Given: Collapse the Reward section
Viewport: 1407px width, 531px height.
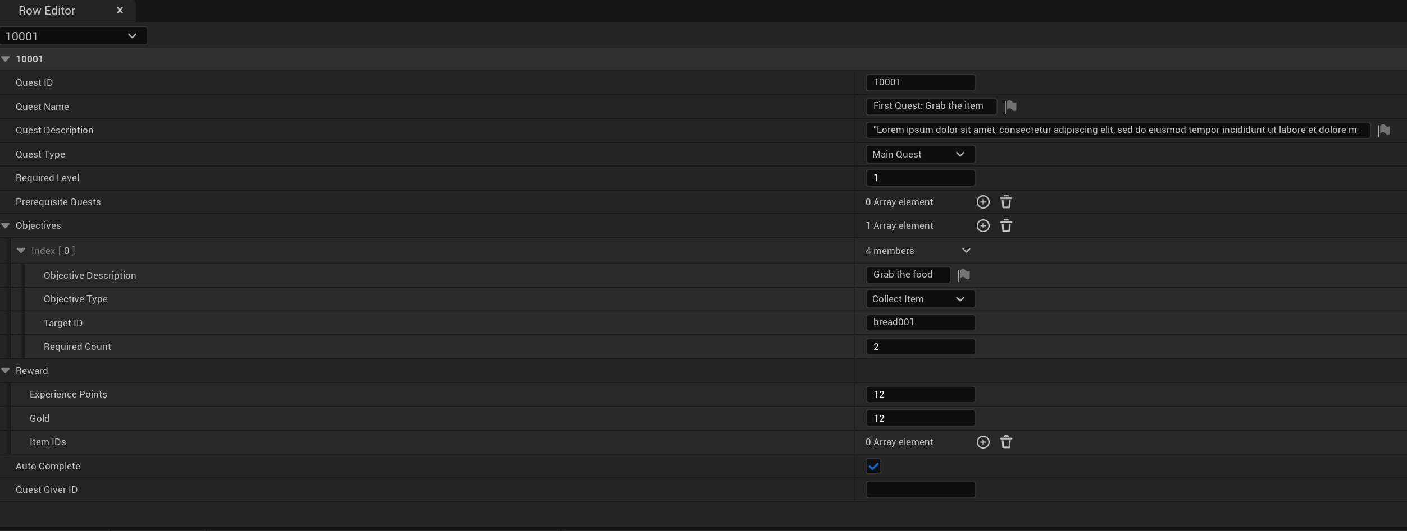Looking at the screenshot, I should [x=6, y=371].
